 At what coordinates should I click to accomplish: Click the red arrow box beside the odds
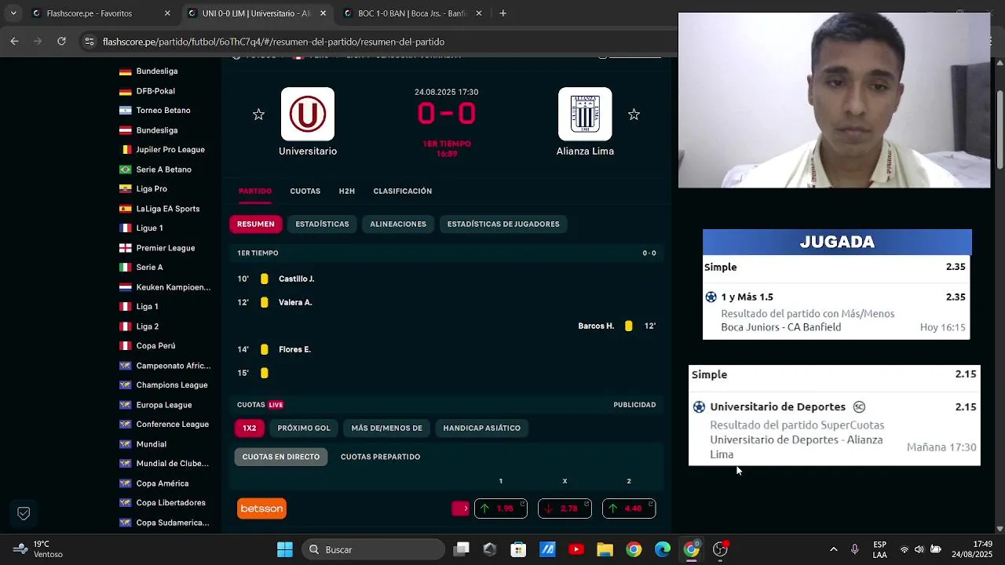tap(461, 508)
